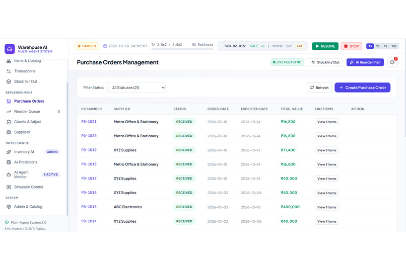Click the AI Reorder Plan button
Screen dimensions: 406x270
365,62
